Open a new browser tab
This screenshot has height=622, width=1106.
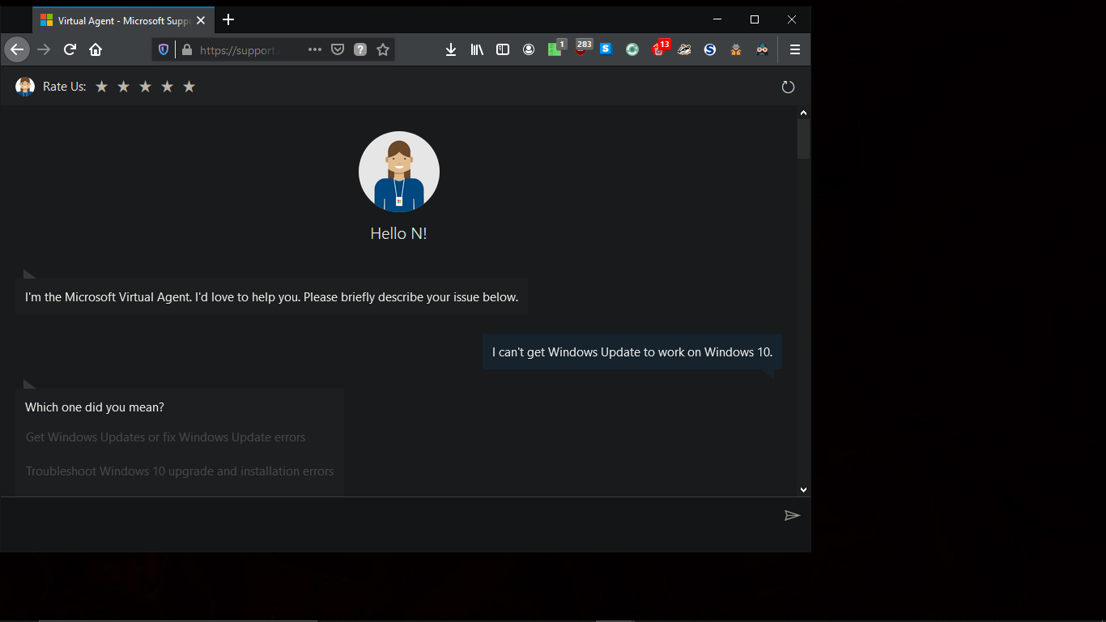[x=228, y=19]
